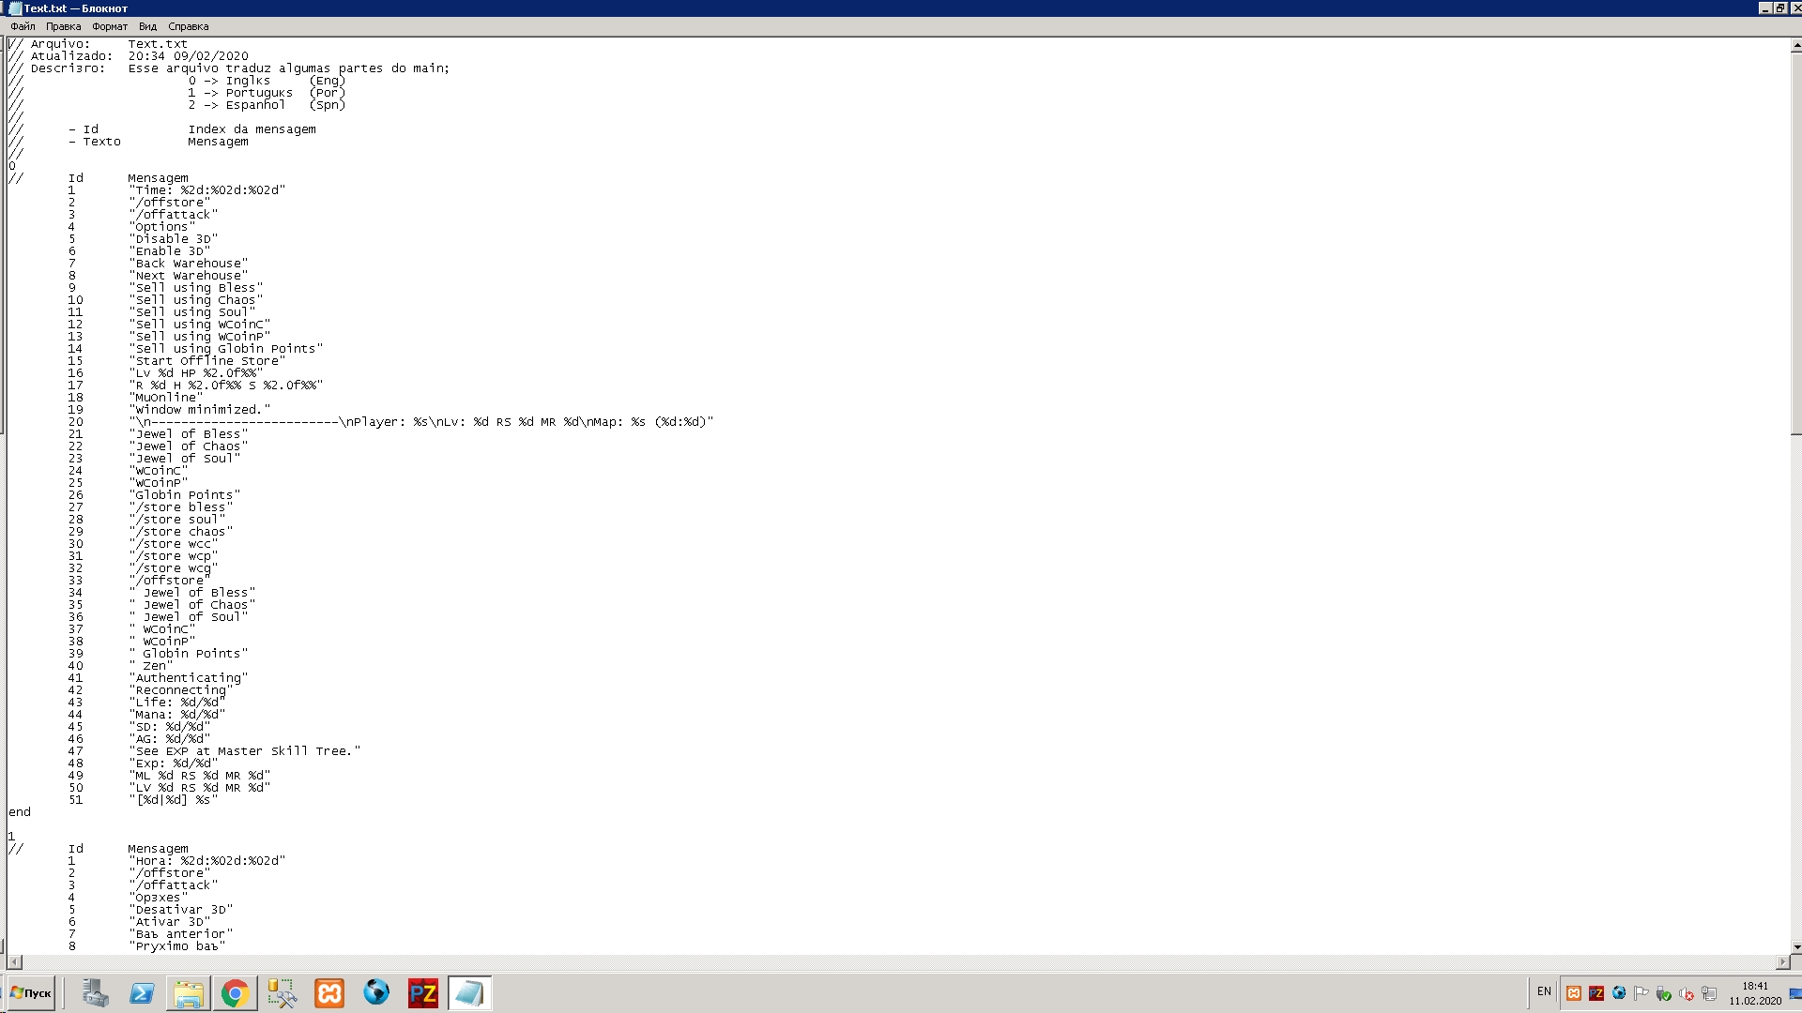This screenshot has width=1802, height=1013.
Task: Open Server Manager from taskbar
Action: click(x=95, y=992)
